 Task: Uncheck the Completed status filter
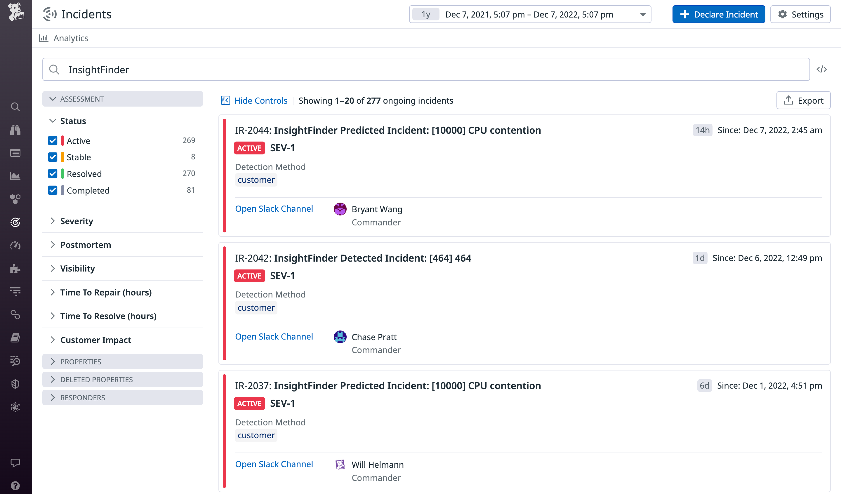53,190
